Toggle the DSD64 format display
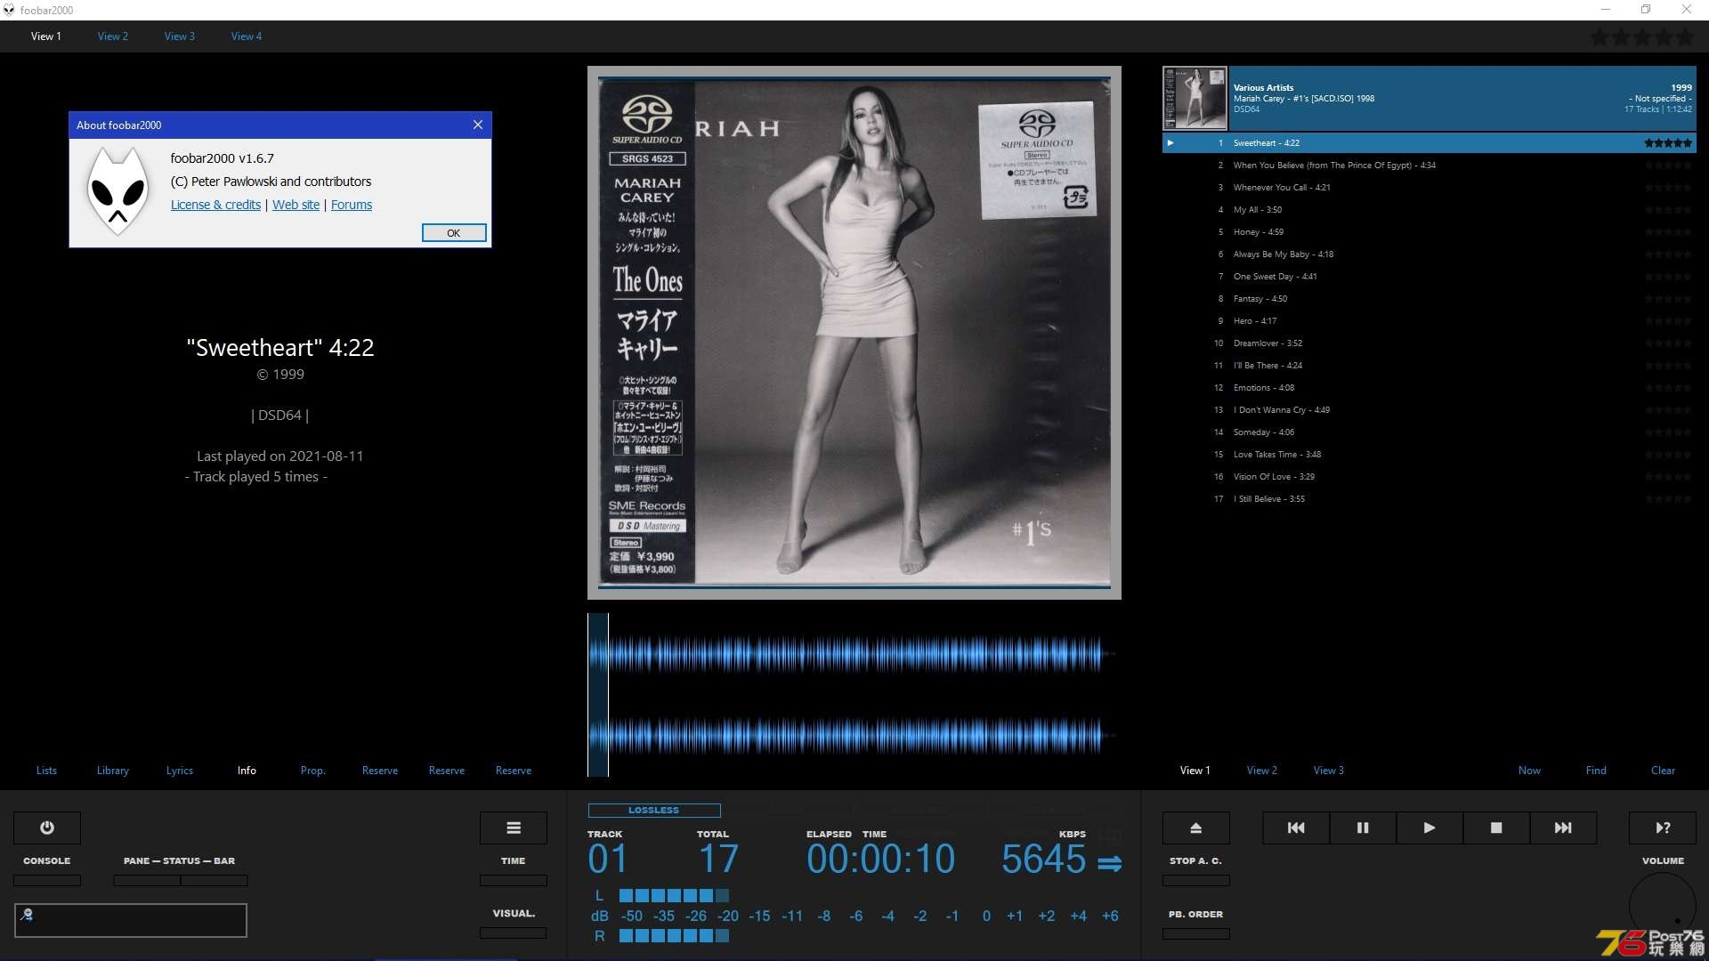Viewport: 1709px width, 961px height. (x=280, y=413)
